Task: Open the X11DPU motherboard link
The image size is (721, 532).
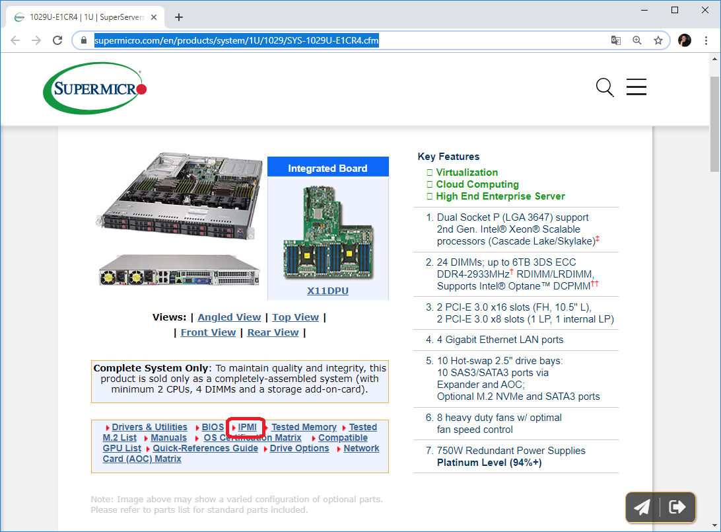Action: (x=327, y=291)
